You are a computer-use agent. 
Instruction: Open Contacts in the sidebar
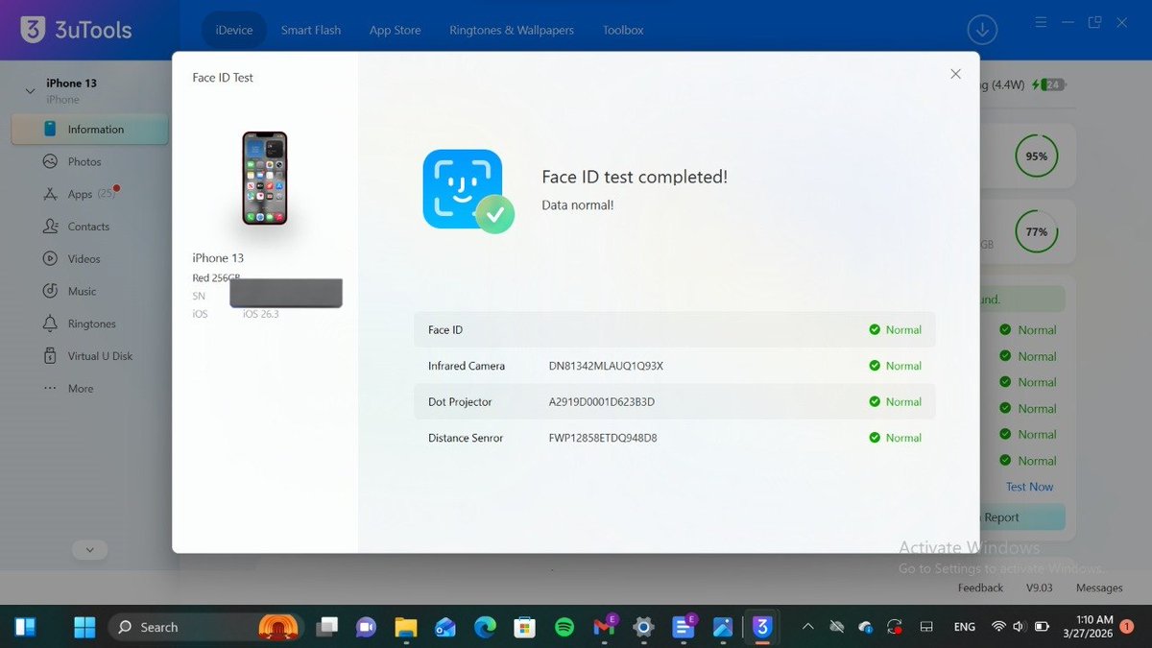[x=88, y=227]
